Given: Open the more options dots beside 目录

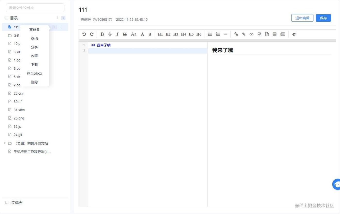Looking at the screenshot, I should (57, 18).
